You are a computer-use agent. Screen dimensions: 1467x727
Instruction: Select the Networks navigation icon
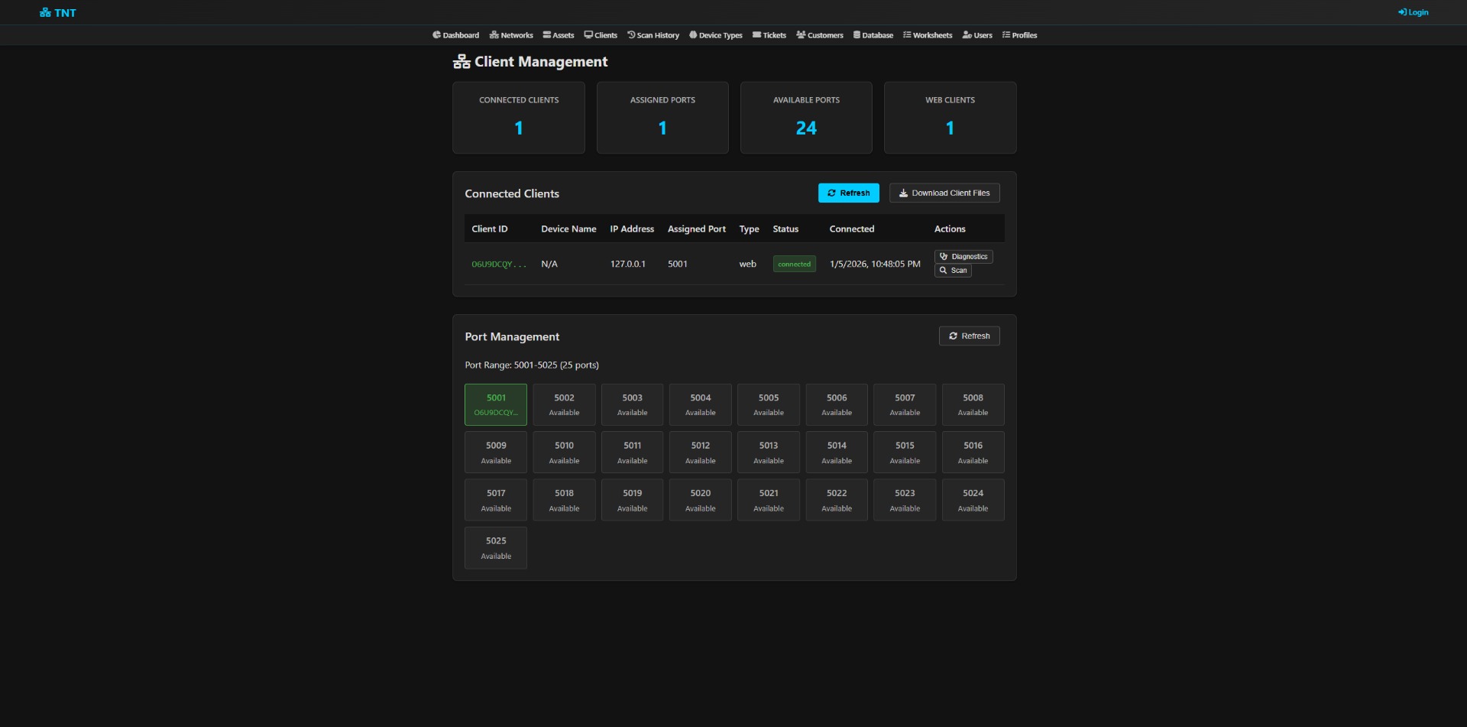tap(510, 35)
